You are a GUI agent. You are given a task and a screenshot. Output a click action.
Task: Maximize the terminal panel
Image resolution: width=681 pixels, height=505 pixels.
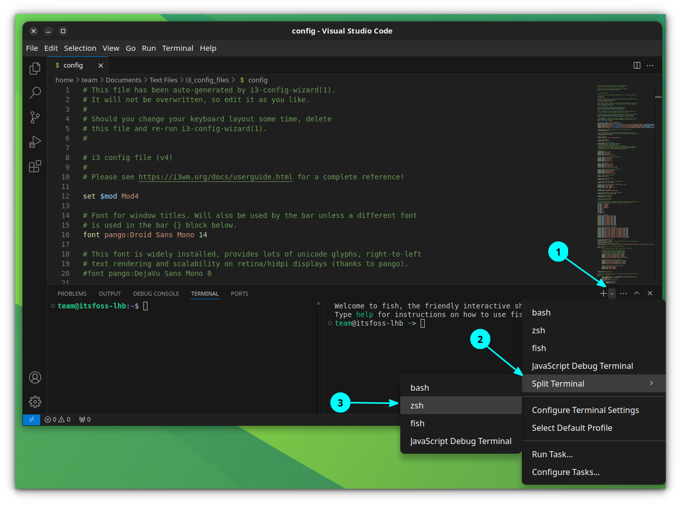coord(636,293)
